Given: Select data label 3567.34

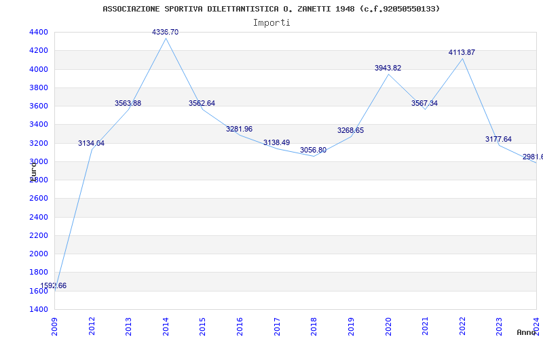Looking at the screenshot, I should tap(425, 103).
